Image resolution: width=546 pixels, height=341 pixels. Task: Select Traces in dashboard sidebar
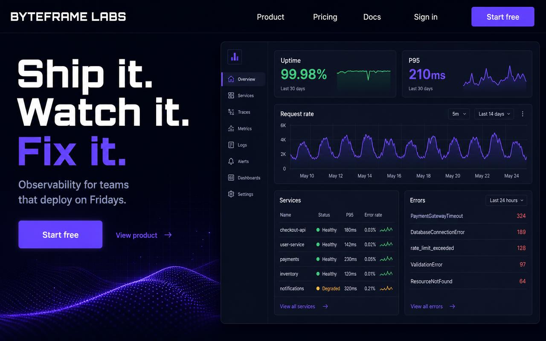[x=244, y=112]
